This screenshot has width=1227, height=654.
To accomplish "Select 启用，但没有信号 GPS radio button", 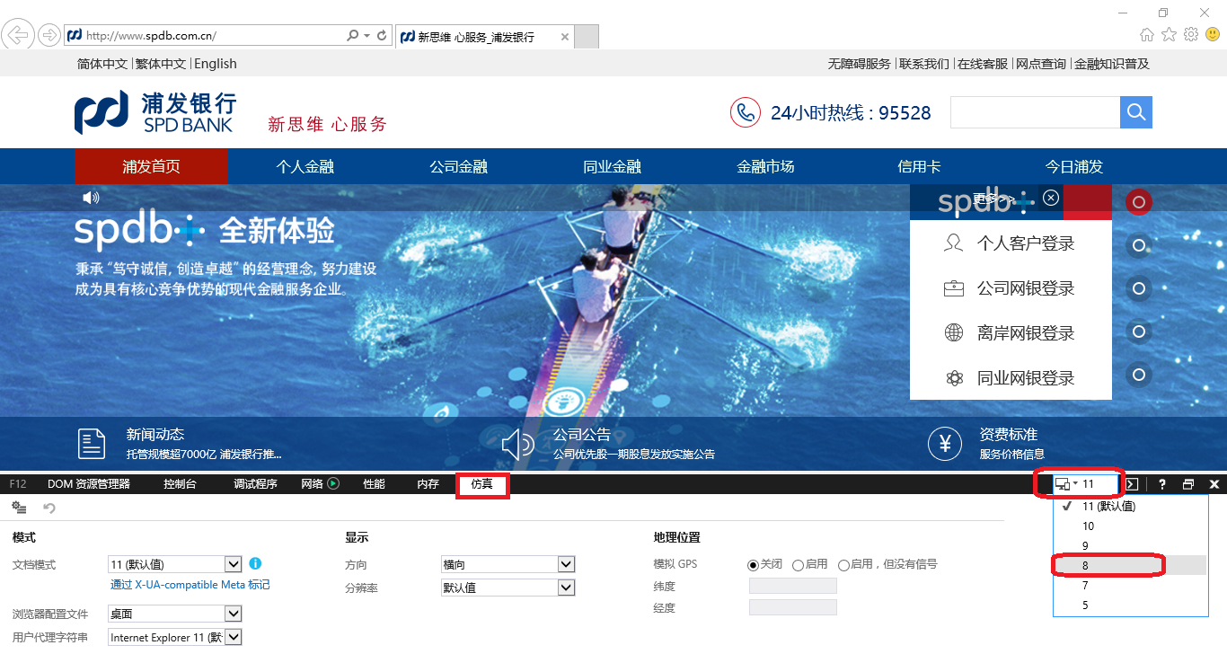I will tap(843, 565).
